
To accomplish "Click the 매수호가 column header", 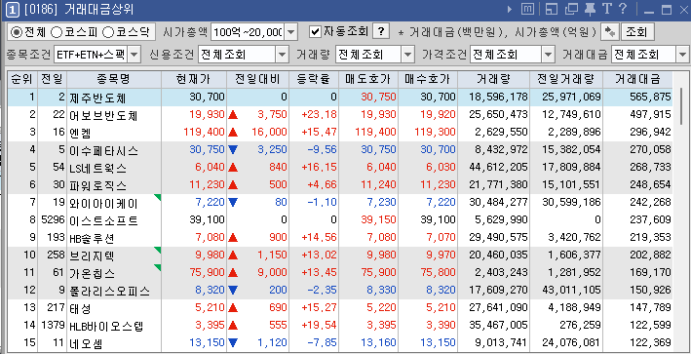I will click(428, 79).
